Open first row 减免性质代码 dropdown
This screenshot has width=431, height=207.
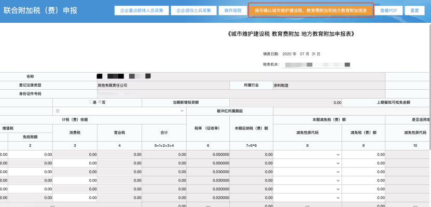308,155
